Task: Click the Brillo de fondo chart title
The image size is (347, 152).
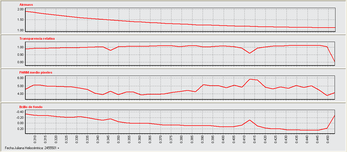Action: coord(31,107)
